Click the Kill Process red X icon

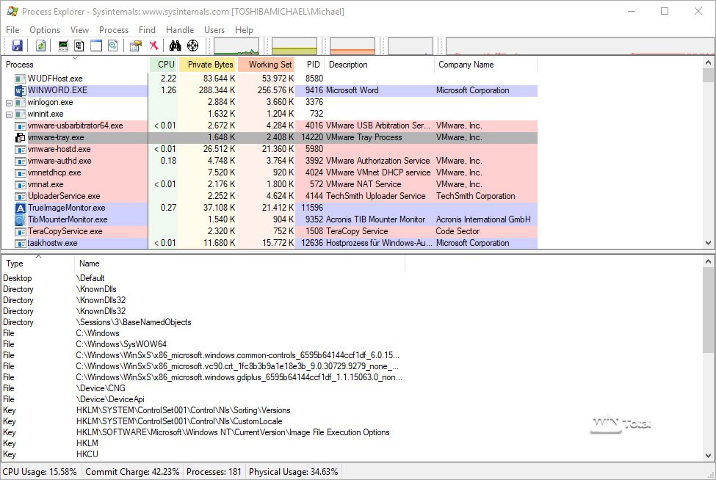(154, 46)
